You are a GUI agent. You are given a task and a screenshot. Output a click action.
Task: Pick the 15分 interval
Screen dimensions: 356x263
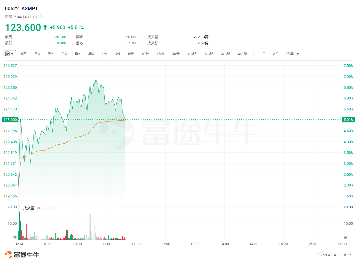pyautogui.click(x=160, y=54)
